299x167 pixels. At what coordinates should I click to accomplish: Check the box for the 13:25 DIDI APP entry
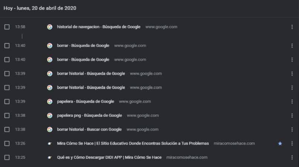click(x=7, y=157)
